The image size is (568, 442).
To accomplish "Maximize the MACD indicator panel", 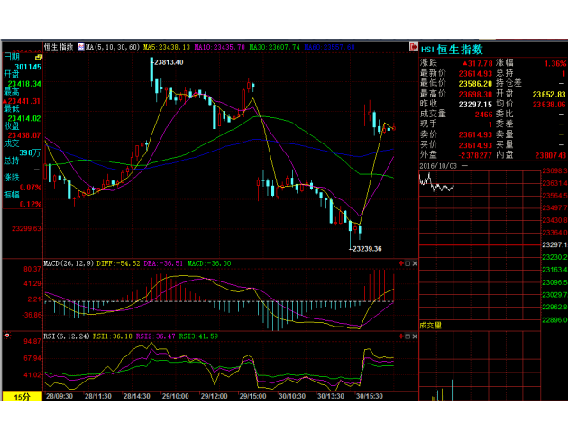I will (408, 263).
